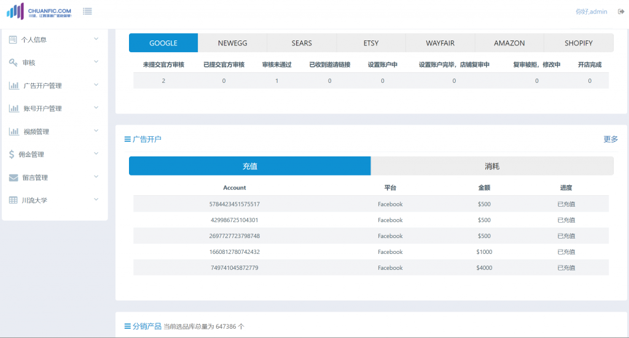Click the $1000 amount cell
The width and height of the screenshot is (629, 338).
coord(484,252)
